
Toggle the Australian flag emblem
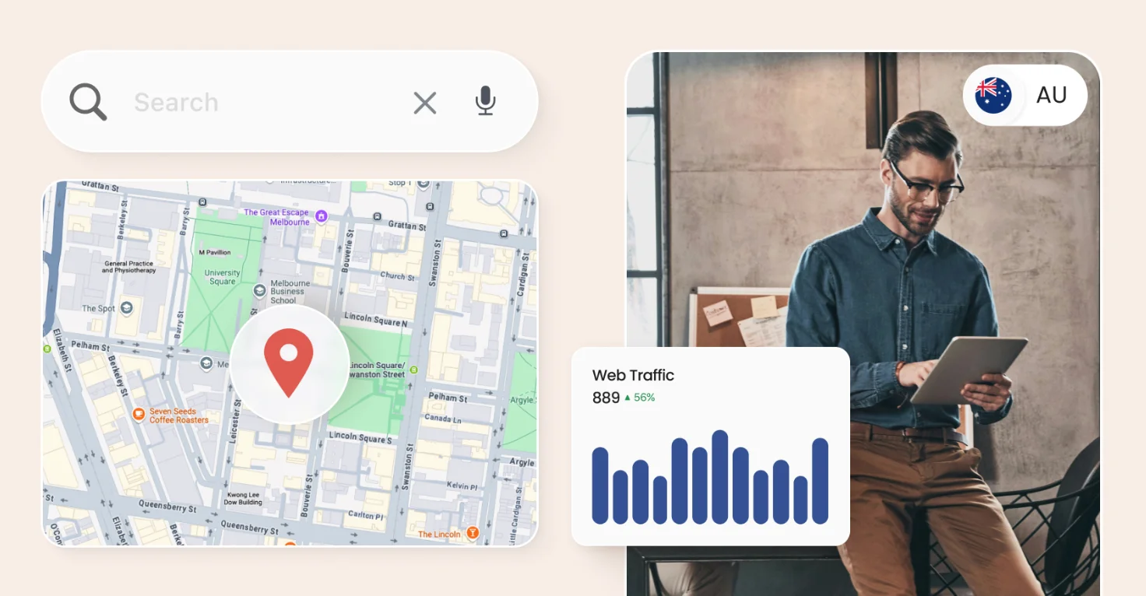point(992,95)
